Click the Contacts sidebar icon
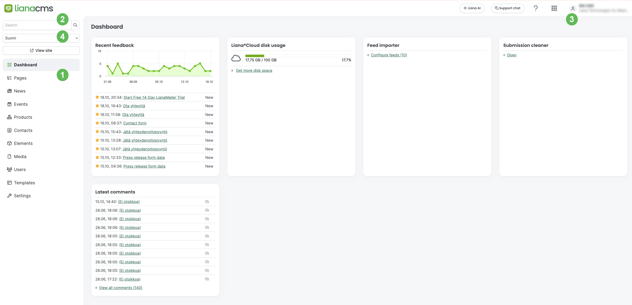632x305 pixels. click(9, 130)
